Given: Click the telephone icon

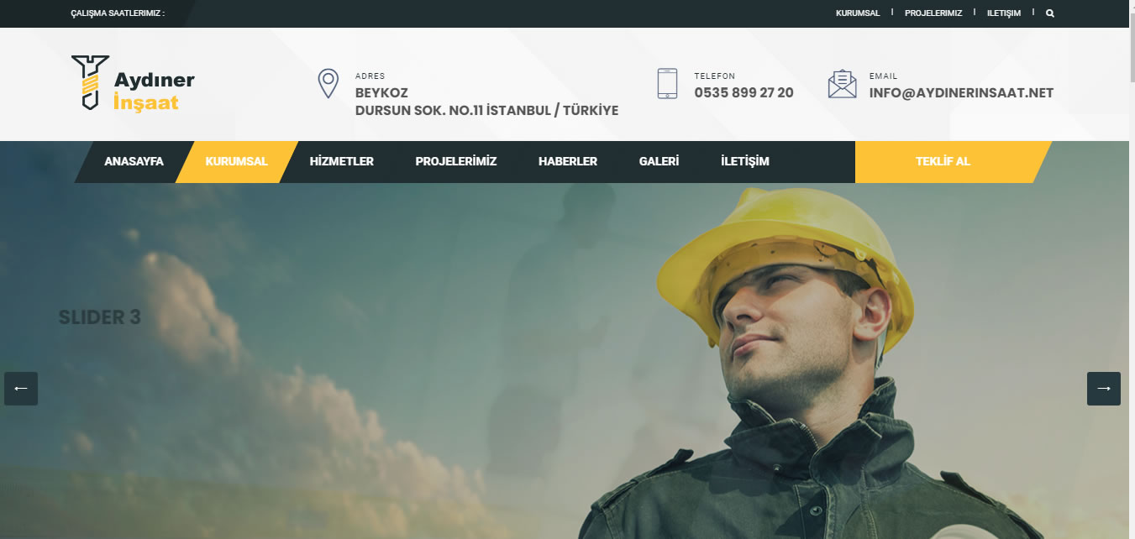Looking at the screenshot, I should click(667, 84).
